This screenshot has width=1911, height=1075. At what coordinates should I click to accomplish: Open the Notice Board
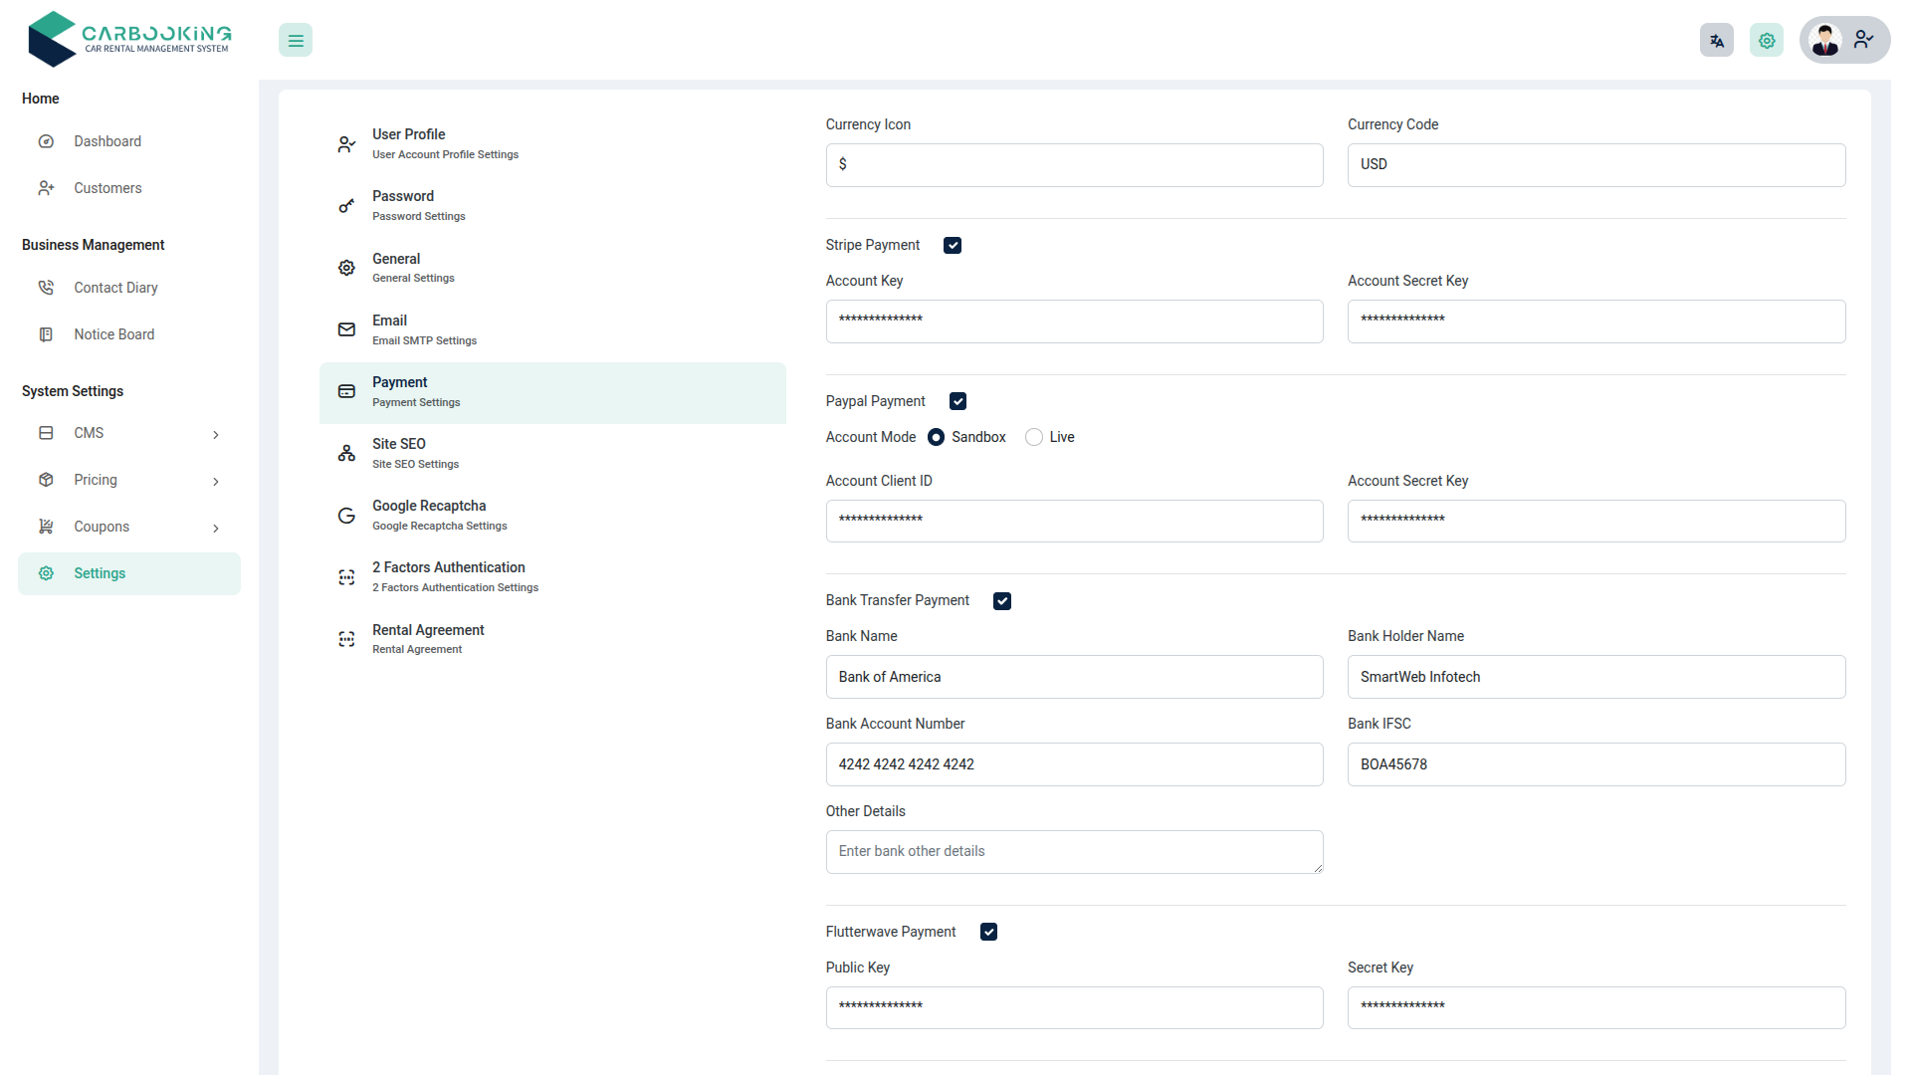pyautogui.click(x=114, y=334)
